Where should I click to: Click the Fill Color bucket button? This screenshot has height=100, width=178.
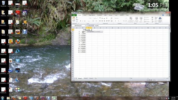tap(93, 21)
